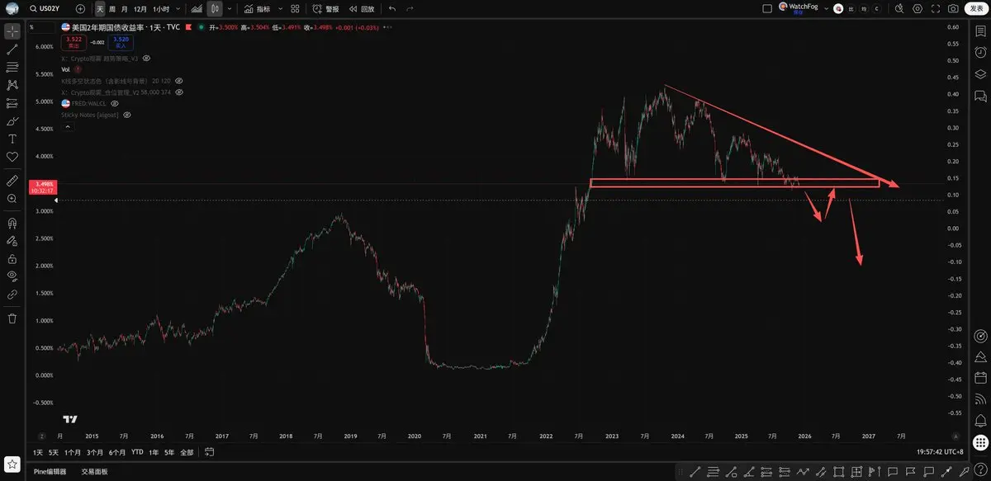
Task: Select the 天 (daily) interval
Action: (x=100, y=8)
